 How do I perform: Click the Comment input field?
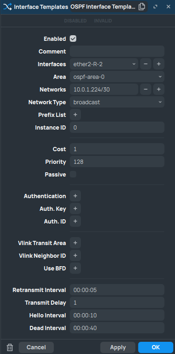[x=117, y=52]
